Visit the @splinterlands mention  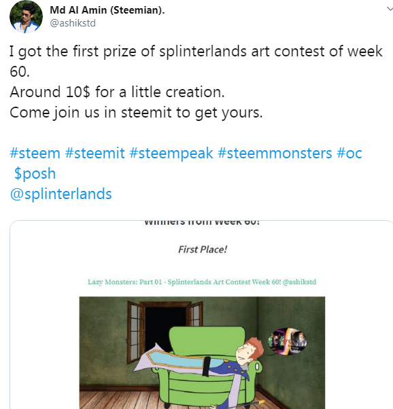click(61, 194)
